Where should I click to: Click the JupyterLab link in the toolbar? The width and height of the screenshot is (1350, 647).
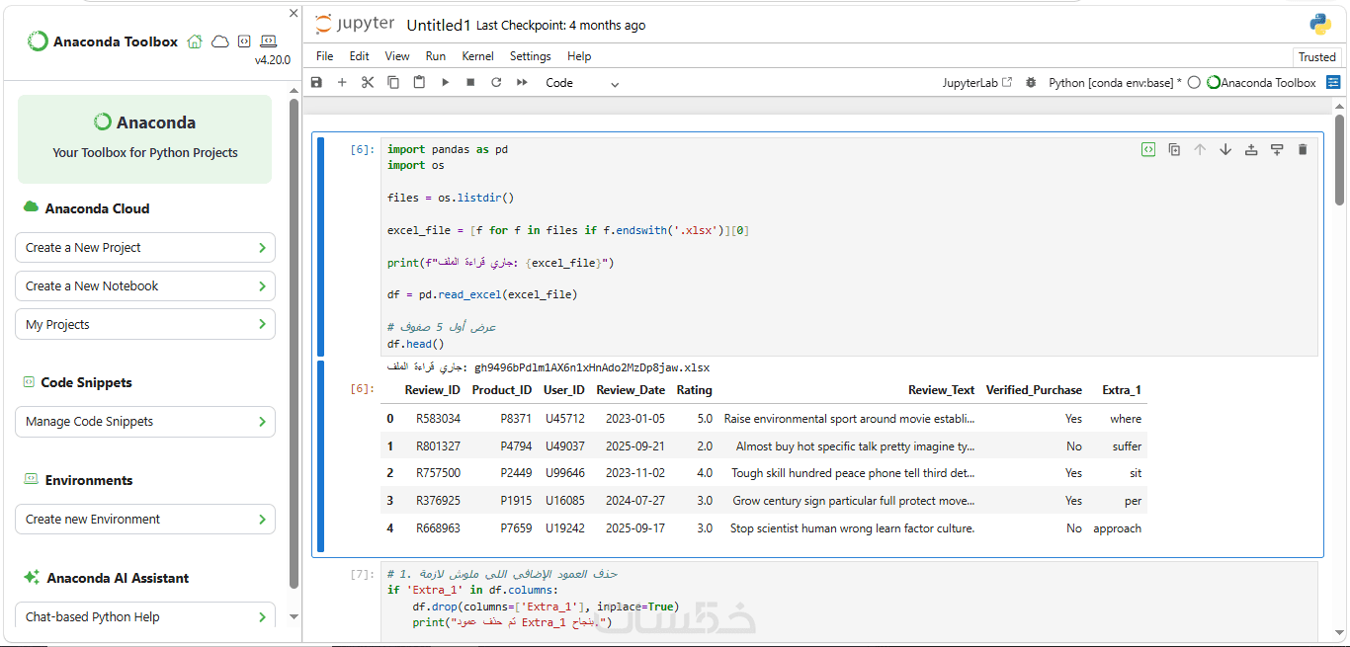tap(976, 83)
